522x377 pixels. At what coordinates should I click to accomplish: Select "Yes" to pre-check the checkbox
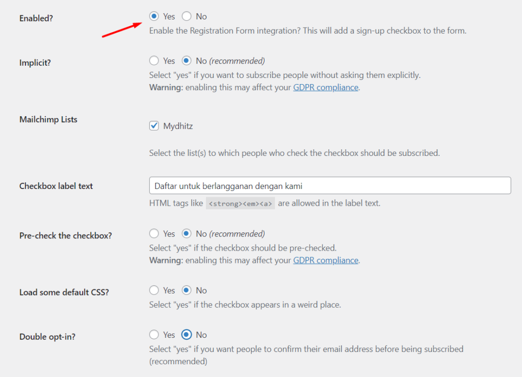click(x=154, y=233)
